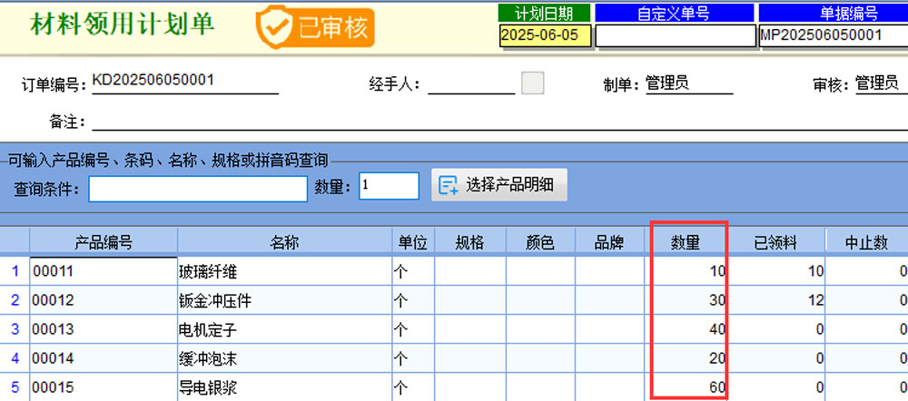Select the 钣金冲压件 name cell
Screen dimensions: 908x401
coord(284,299)
